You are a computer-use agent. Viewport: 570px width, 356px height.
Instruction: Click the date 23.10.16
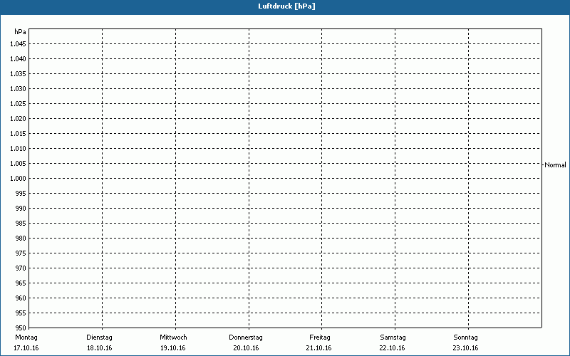pos(466,348)
